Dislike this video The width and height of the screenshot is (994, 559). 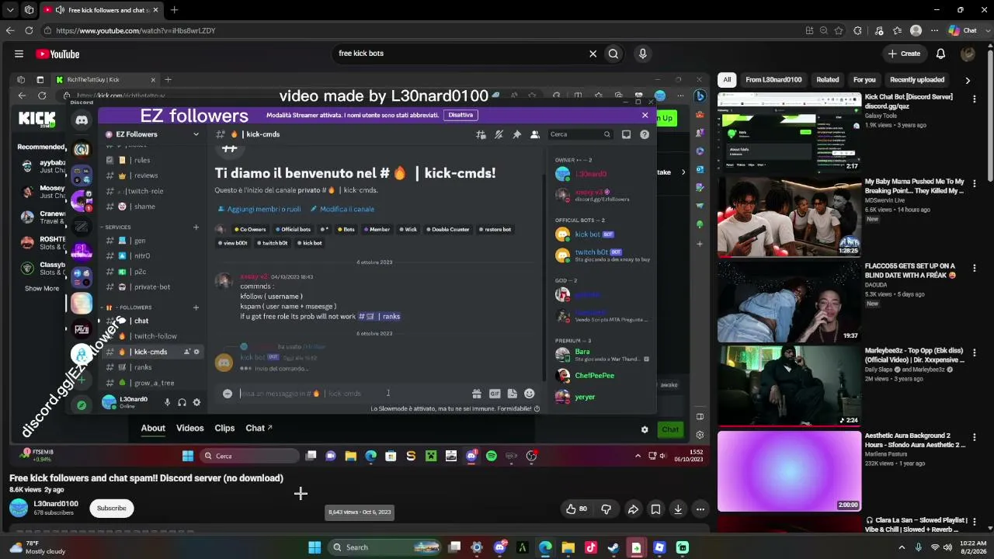pyautogui.click(x=606, y=509)
